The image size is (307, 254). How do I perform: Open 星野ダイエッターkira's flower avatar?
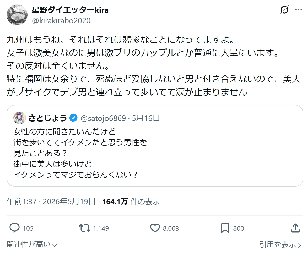pos(17,15)
